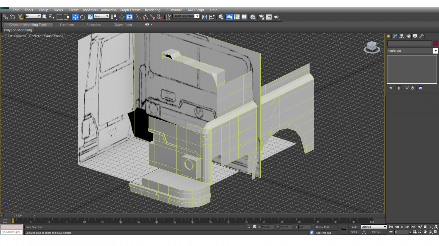Open the selection filter All dropdown

click(x=33, y=16)
